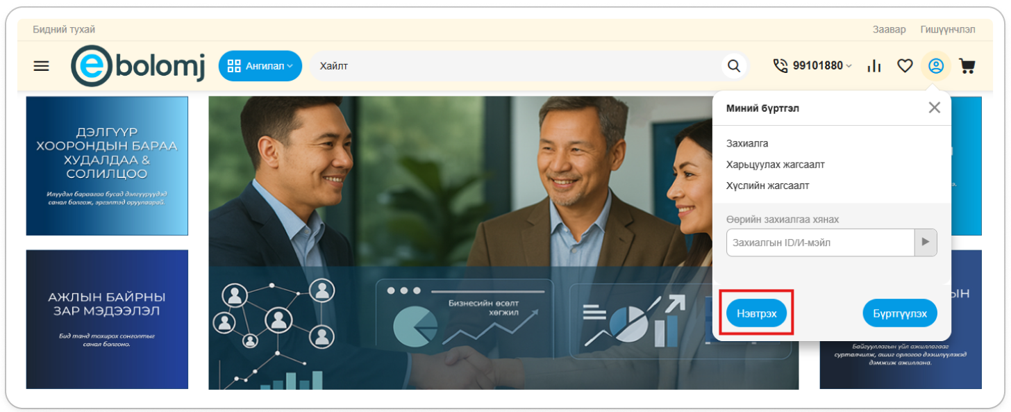The image size is (1011, 412).
Task: Open the compare list bar-chart icon
Action: pos(874,66)
